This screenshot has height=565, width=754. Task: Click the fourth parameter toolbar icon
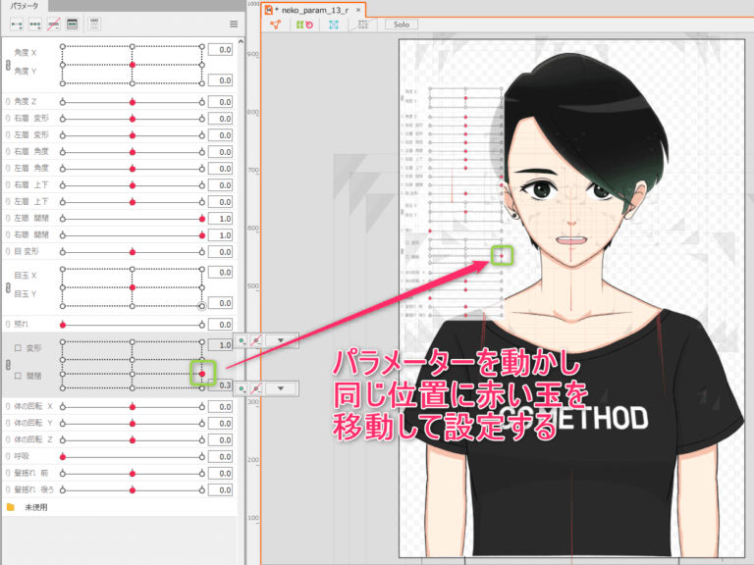[72, 24]
